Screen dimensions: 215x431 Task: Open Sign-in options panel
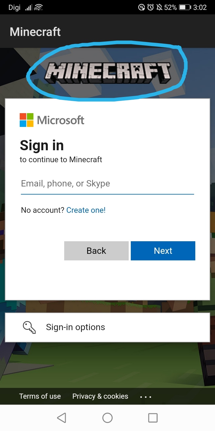coord(107,327)
